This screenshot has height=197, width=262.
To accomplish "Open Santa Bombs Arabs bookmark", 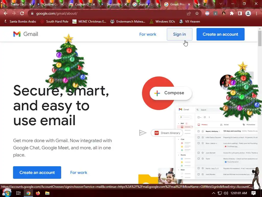I will point(20,22).
